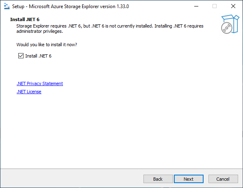Image resolution: width=243 pixels, height=188 pixels.
Task: Go to the next setup step
Action: tap(189, 179)
